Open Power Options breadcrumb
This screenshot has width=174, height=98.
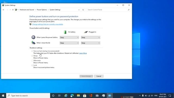click(x=42, y=10)
